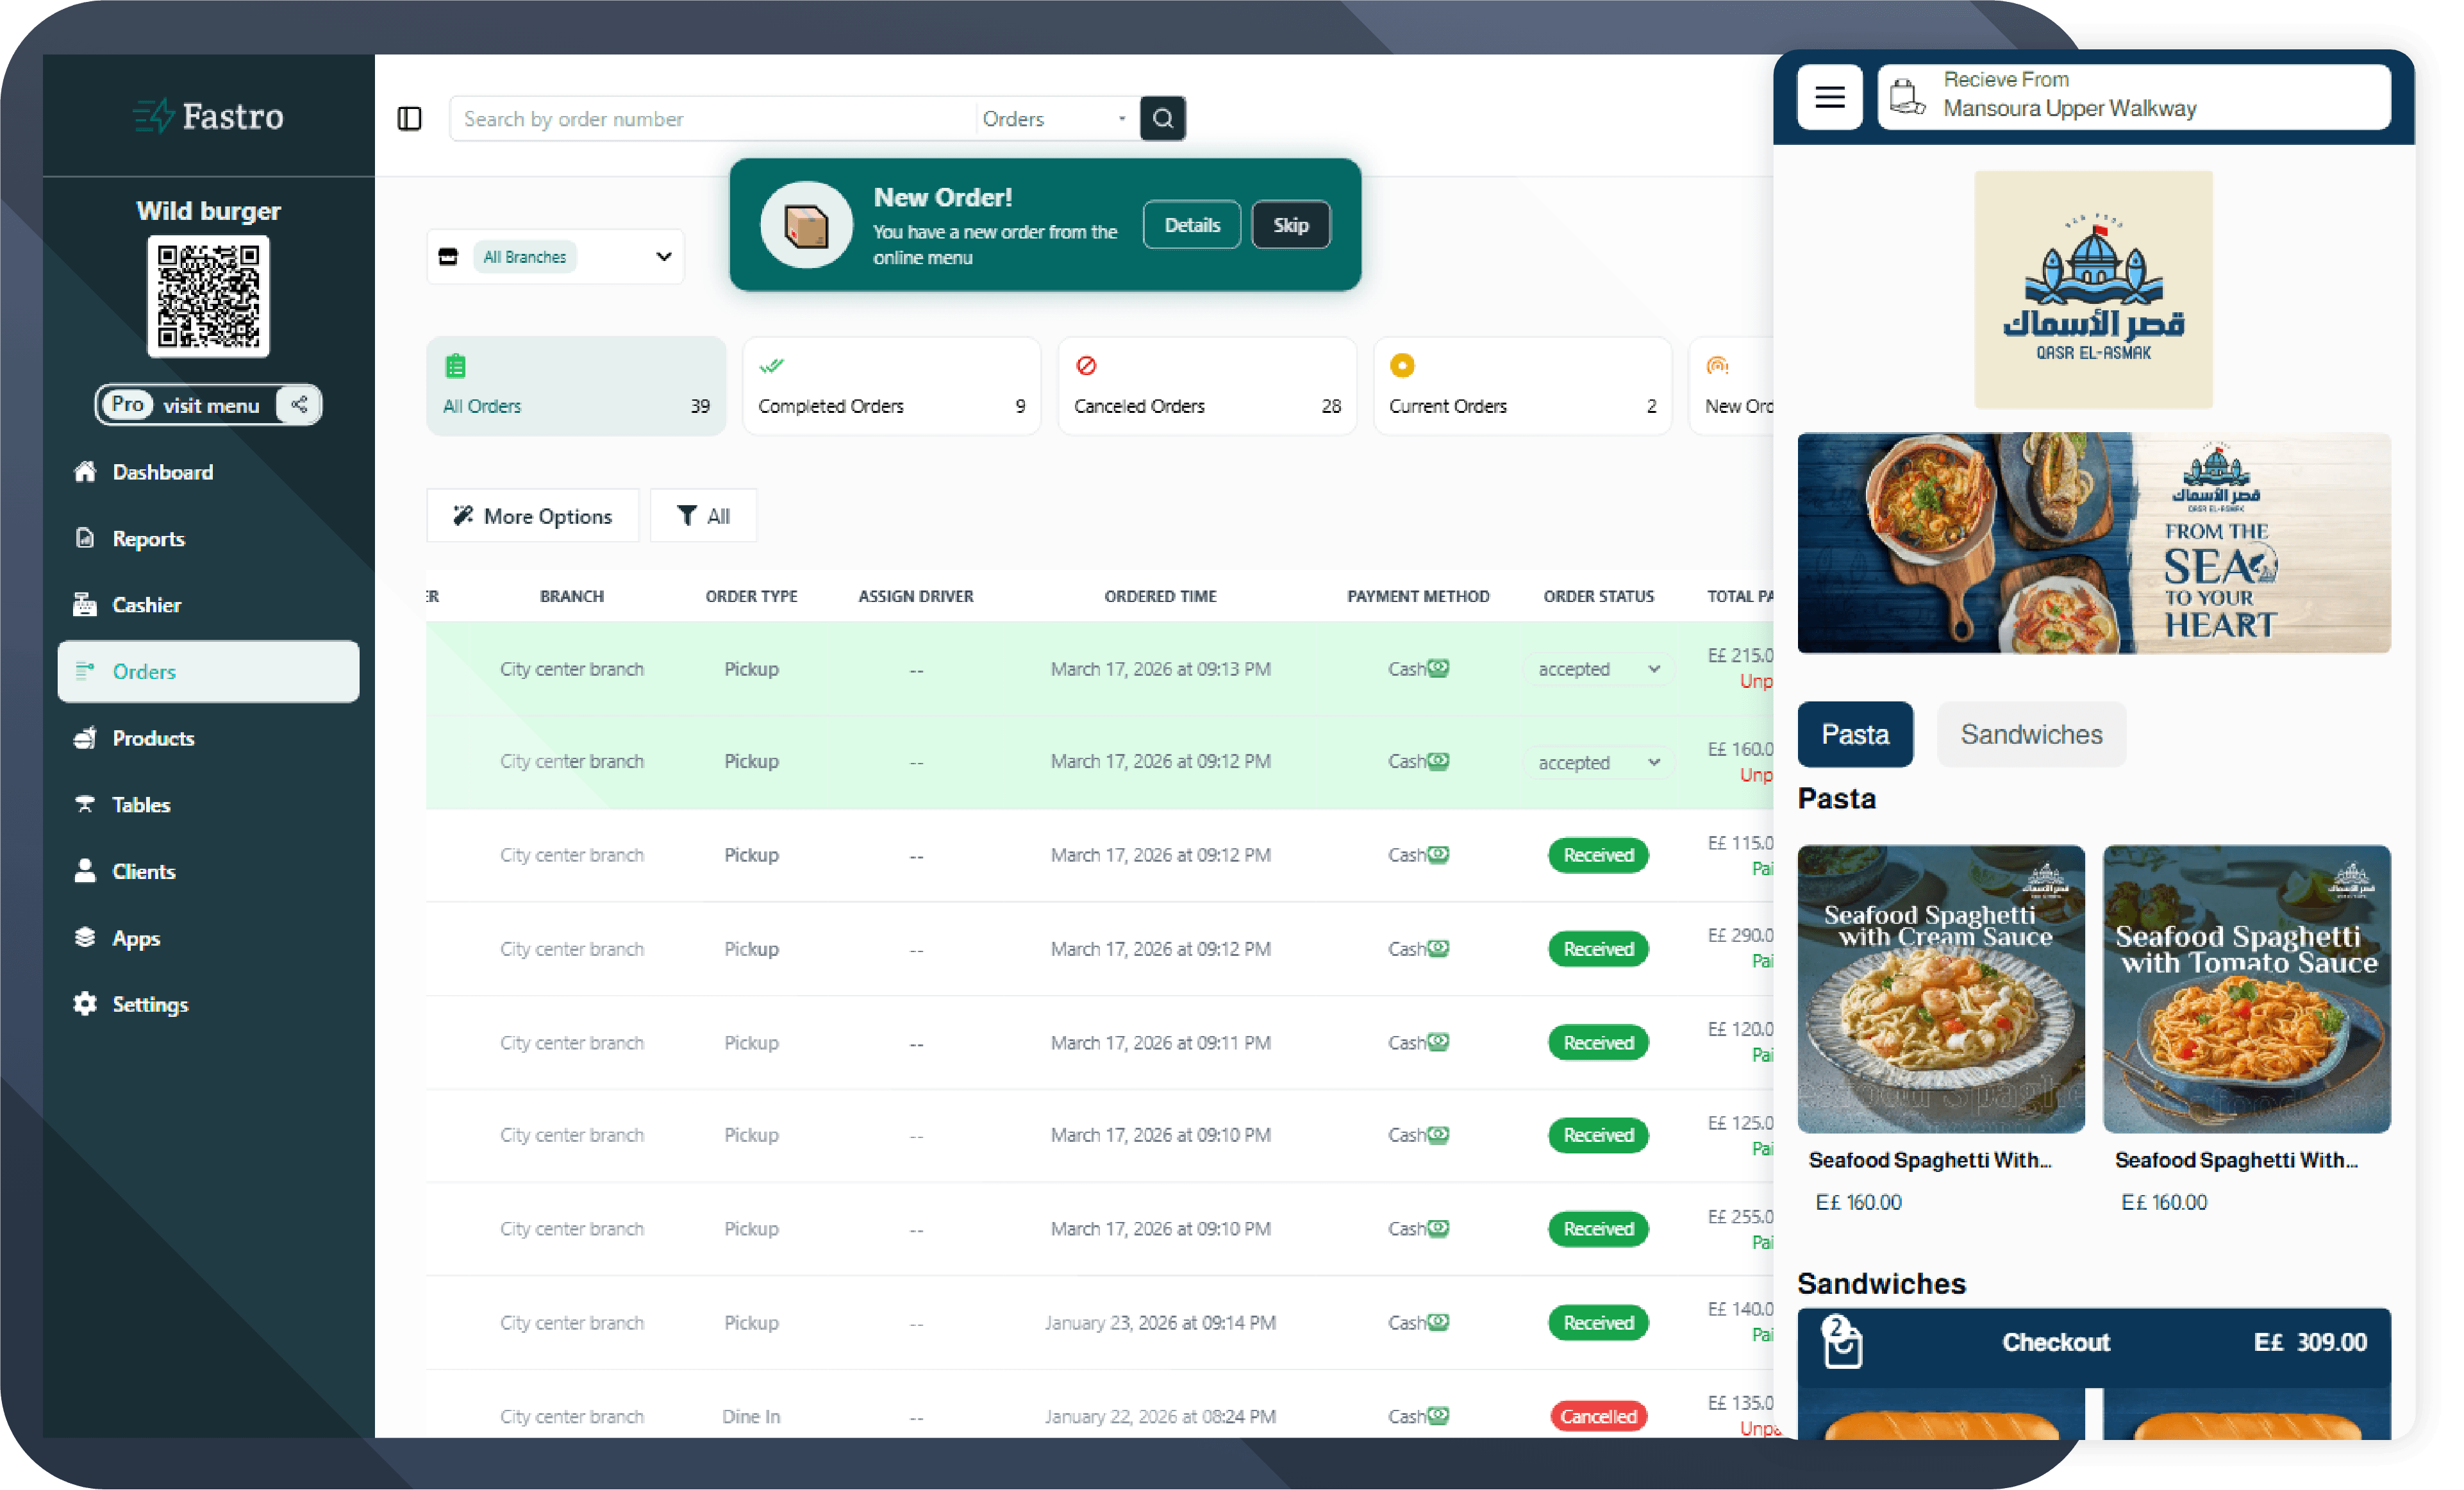
Task: Select the Completed Orders tab card
Action: tap(891, 387)
